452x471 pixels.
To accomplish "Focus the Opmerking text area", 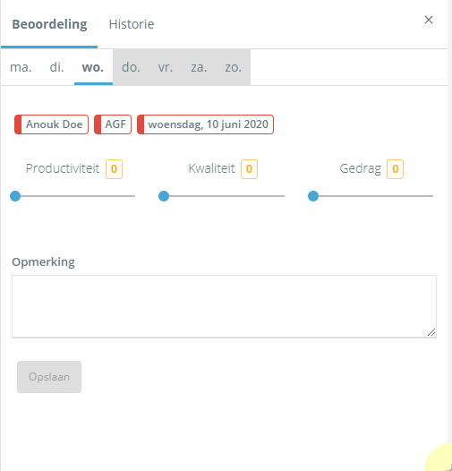I will [x=224, y=306].
